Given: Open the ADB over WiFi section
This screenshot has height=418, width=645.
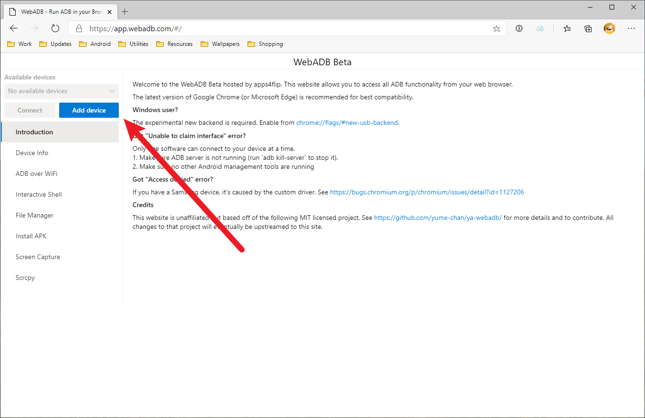Looking at the screenshot, I should tap(60, 174).
